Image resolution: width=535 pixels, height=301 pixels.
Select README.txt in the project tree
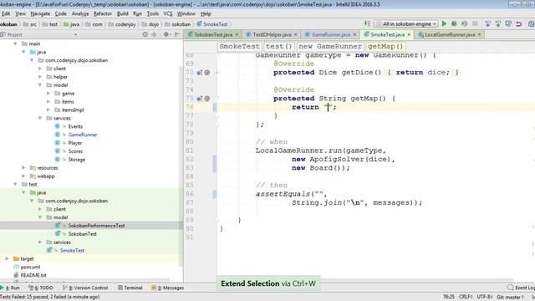click(x=33, y=275)
